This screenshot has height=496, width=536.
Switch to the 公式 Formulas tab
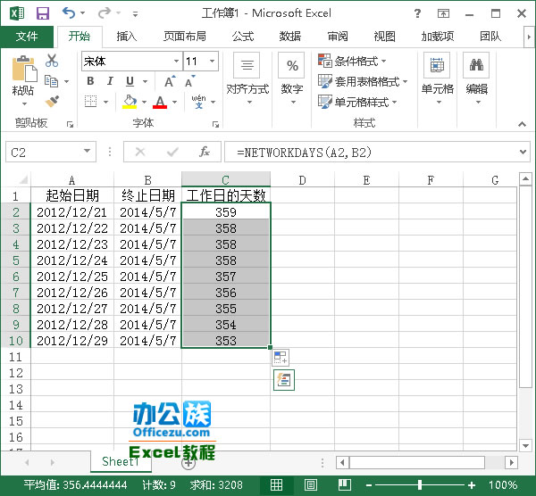tap(243, 37)
